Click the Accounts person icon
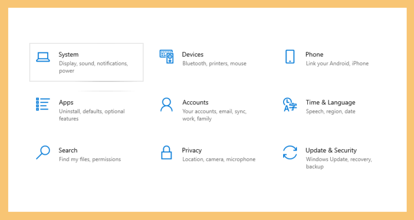414x220 pixels. click(166, 105)
